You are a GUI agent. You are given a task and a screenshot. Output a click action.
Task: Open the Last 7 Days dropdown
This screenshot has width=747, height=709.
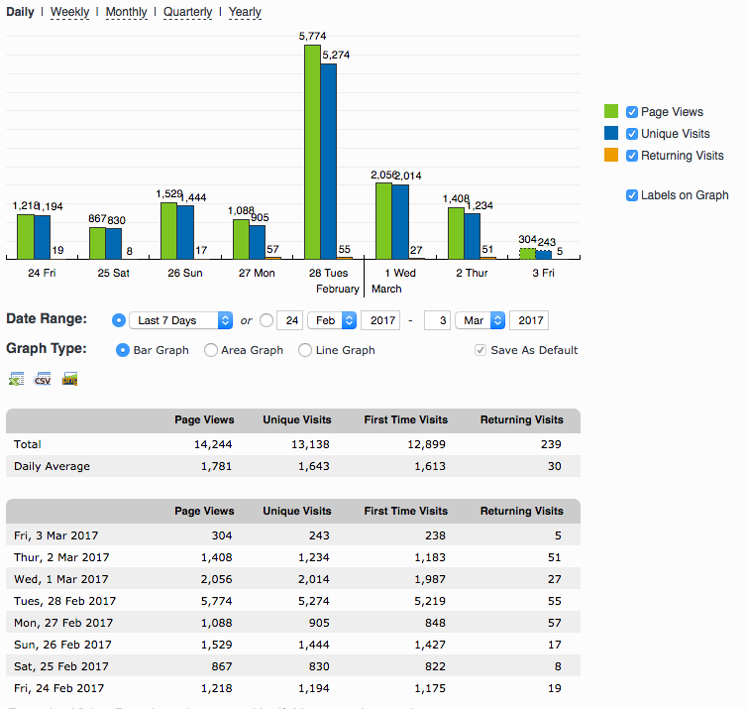pyautogui.click(x=180, y=320)
